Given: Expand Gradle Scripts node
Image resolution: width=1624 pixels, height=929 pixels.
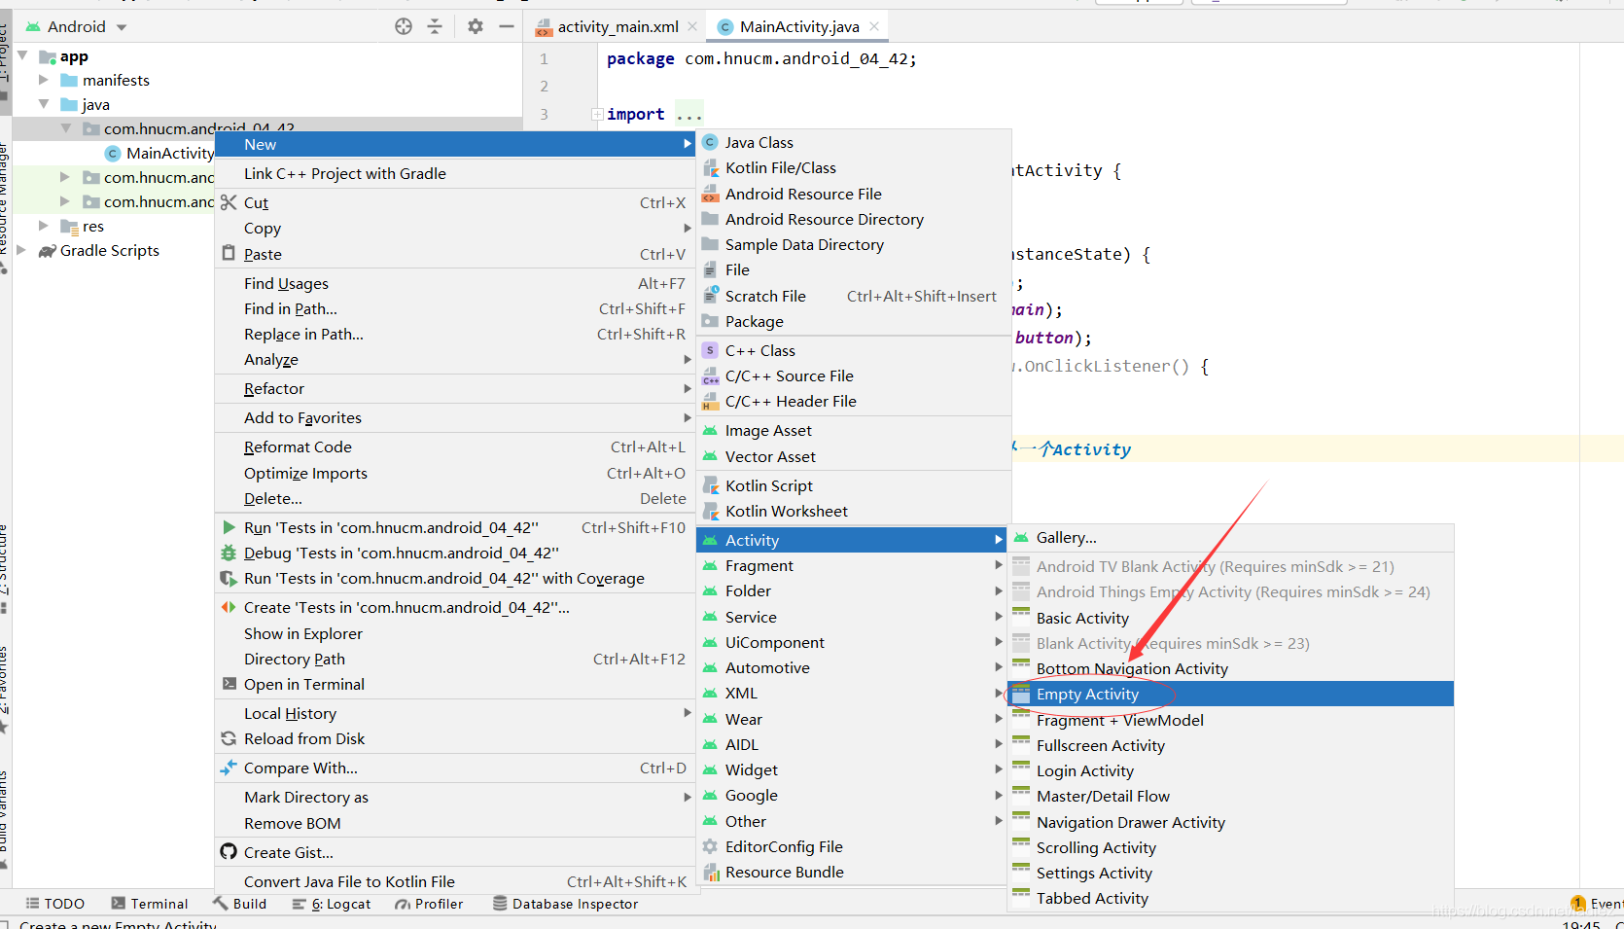Looking at the screenshot, I should point(21,250).
